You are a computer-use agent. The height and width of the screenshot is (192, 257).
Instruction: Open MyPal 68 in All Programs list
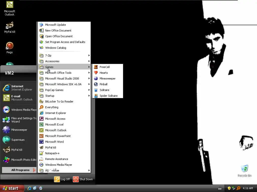(x=64, y=147)
